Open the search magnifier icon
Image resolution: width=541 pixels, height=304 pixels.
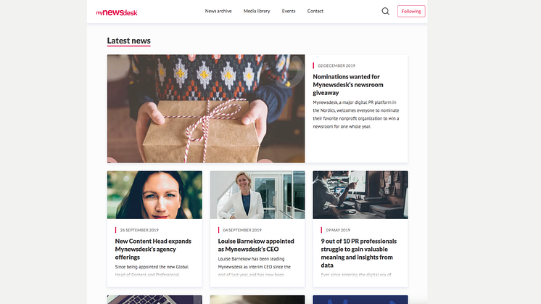coord(385,11)
